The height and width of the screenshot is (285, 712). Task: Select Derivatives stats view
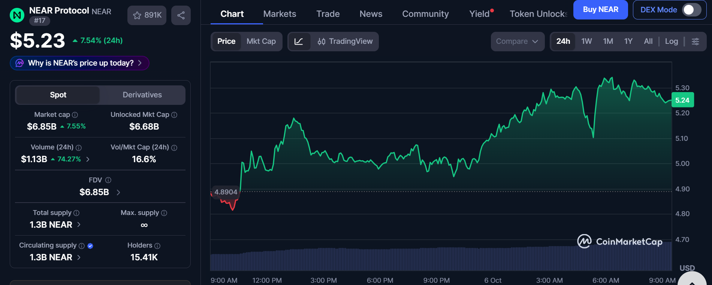point(142,95)
